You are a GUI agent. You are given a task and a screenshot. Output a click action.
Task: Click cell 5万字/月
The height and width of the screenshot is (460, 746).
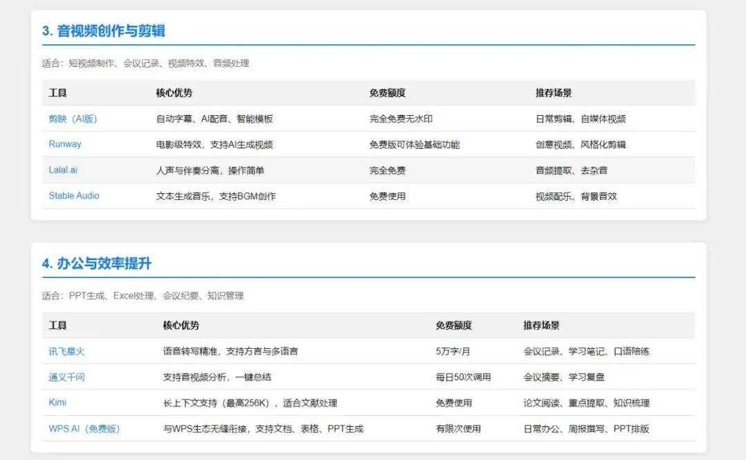click(452, 351)
